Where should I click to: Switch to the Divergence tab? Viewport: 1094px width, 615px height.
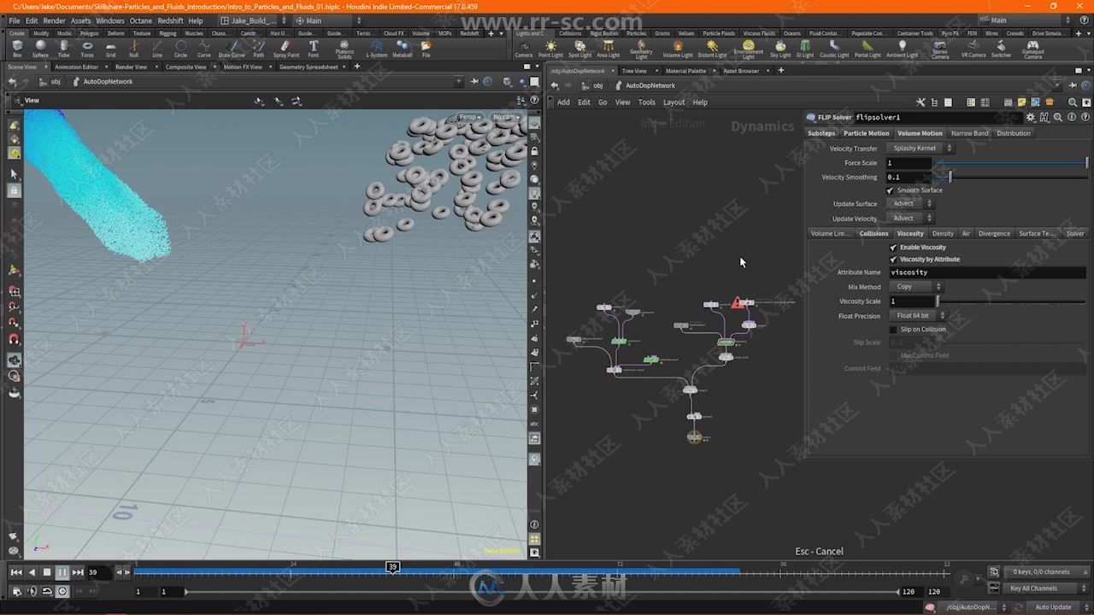tap(994, 233)
